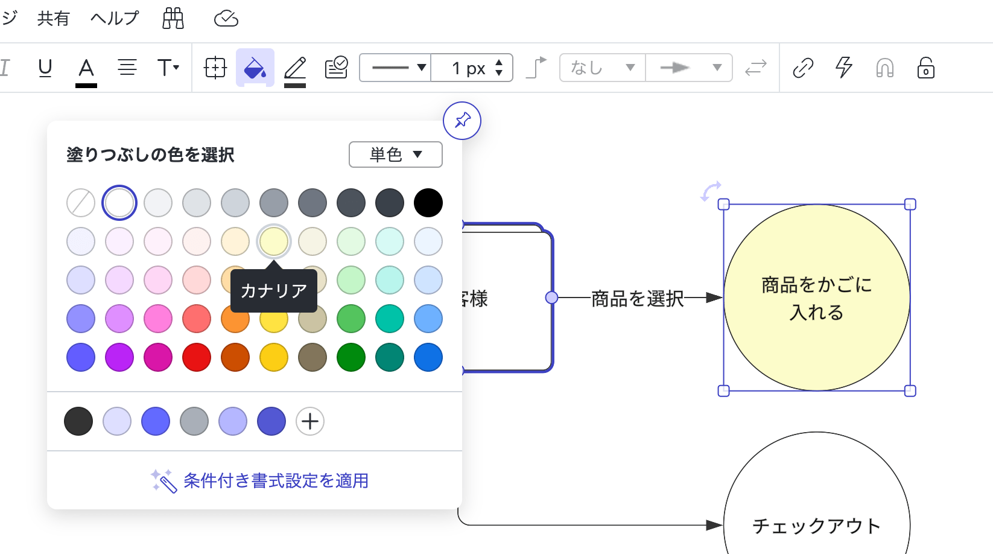993x554 pixels.
Task: Select the チェックアウト circle shape
Action: point(817,494)
